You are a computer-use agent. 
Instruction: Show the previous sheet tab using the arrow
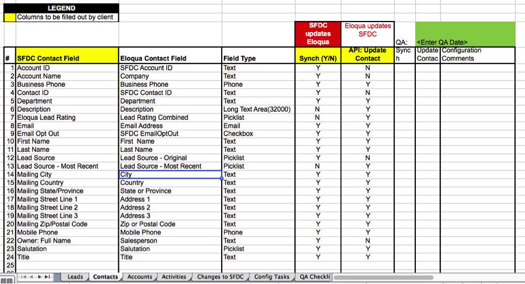[x=32, y=277]
